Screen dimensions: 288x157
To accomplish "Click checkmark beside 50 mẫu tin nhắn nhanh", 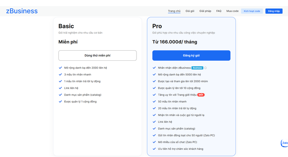I will click(154, 101).
